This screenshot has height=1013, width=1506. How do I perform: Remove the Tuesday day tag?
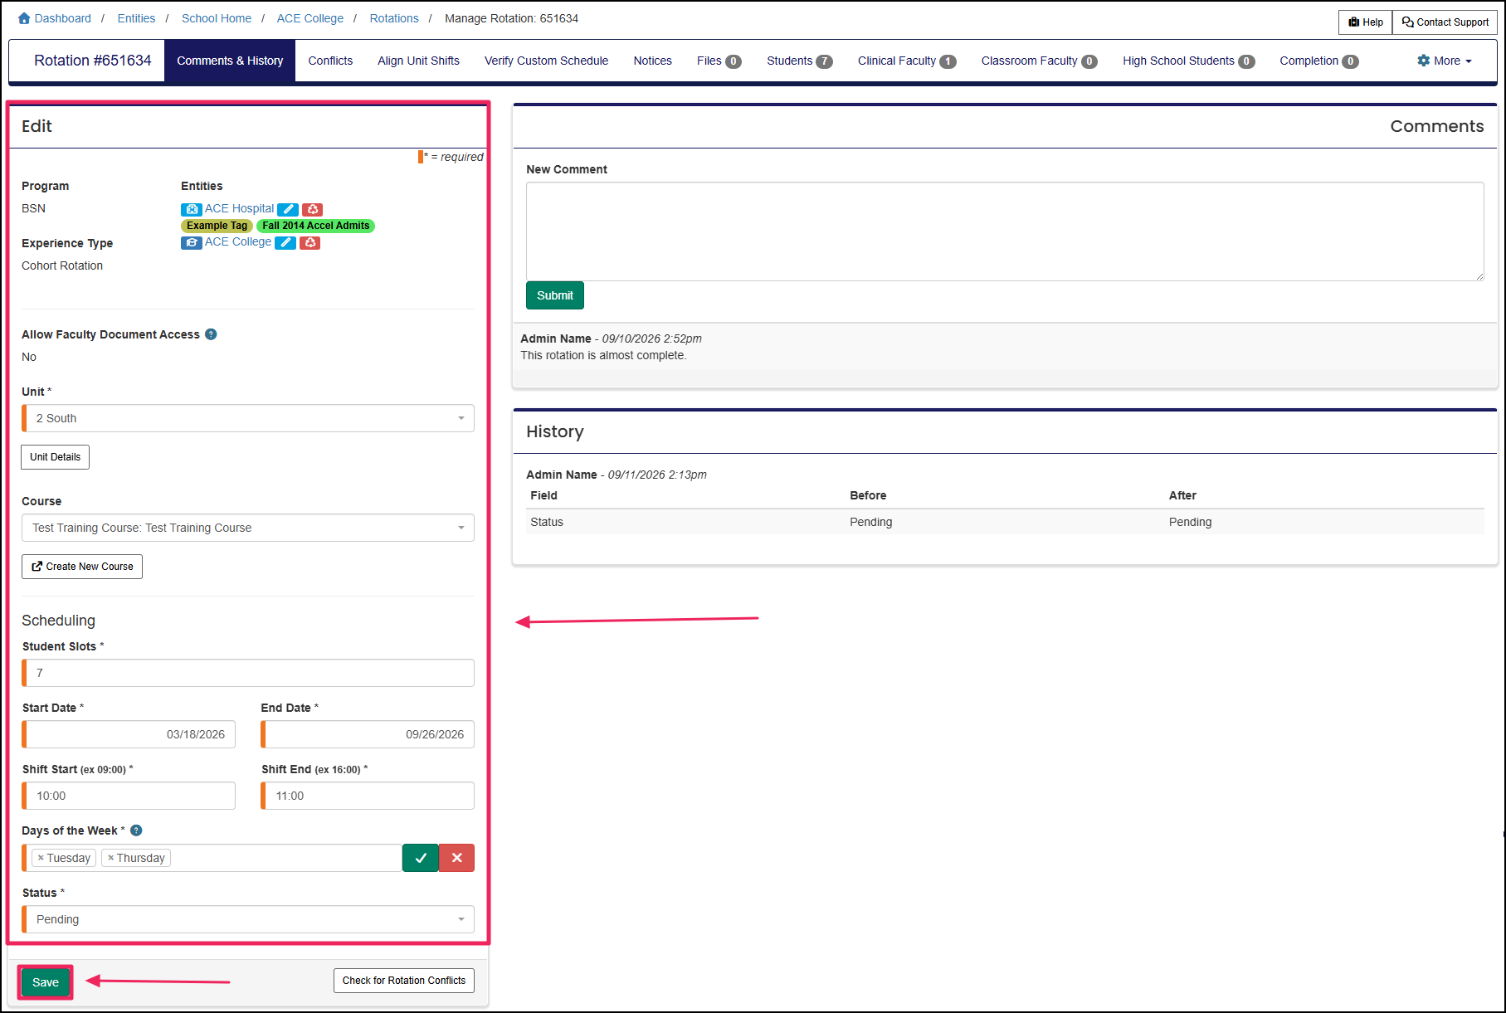[41, 858]
